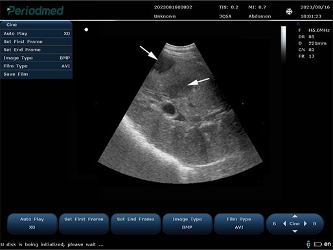Tap the bottom Auto Play X0 button
Image resolution: width=333 pixels, height=250 pixels.
(x=32, y=223)
